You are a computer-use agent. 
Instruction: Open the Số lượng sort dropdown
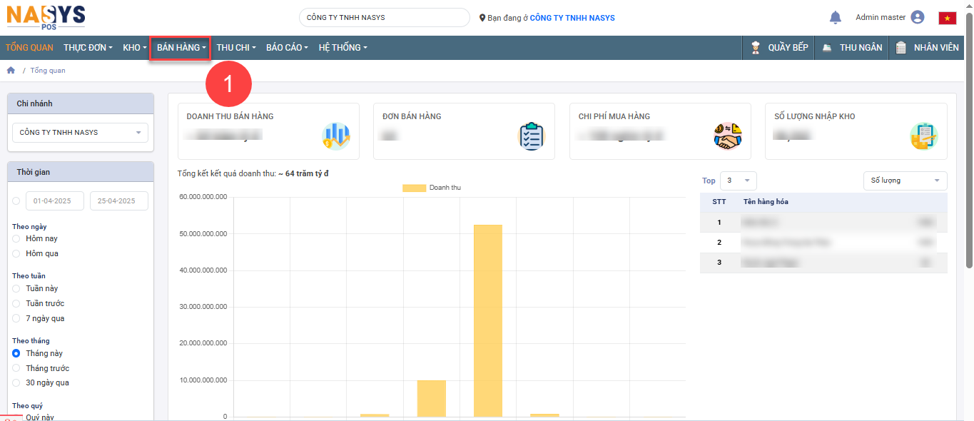coord(905,181)
